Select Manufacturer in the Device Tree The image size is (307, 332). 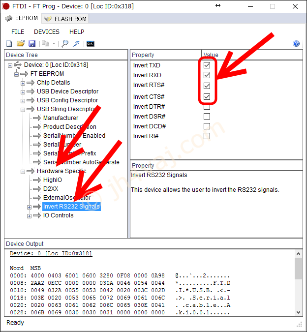pyautogui.click(x=61, y=118)
